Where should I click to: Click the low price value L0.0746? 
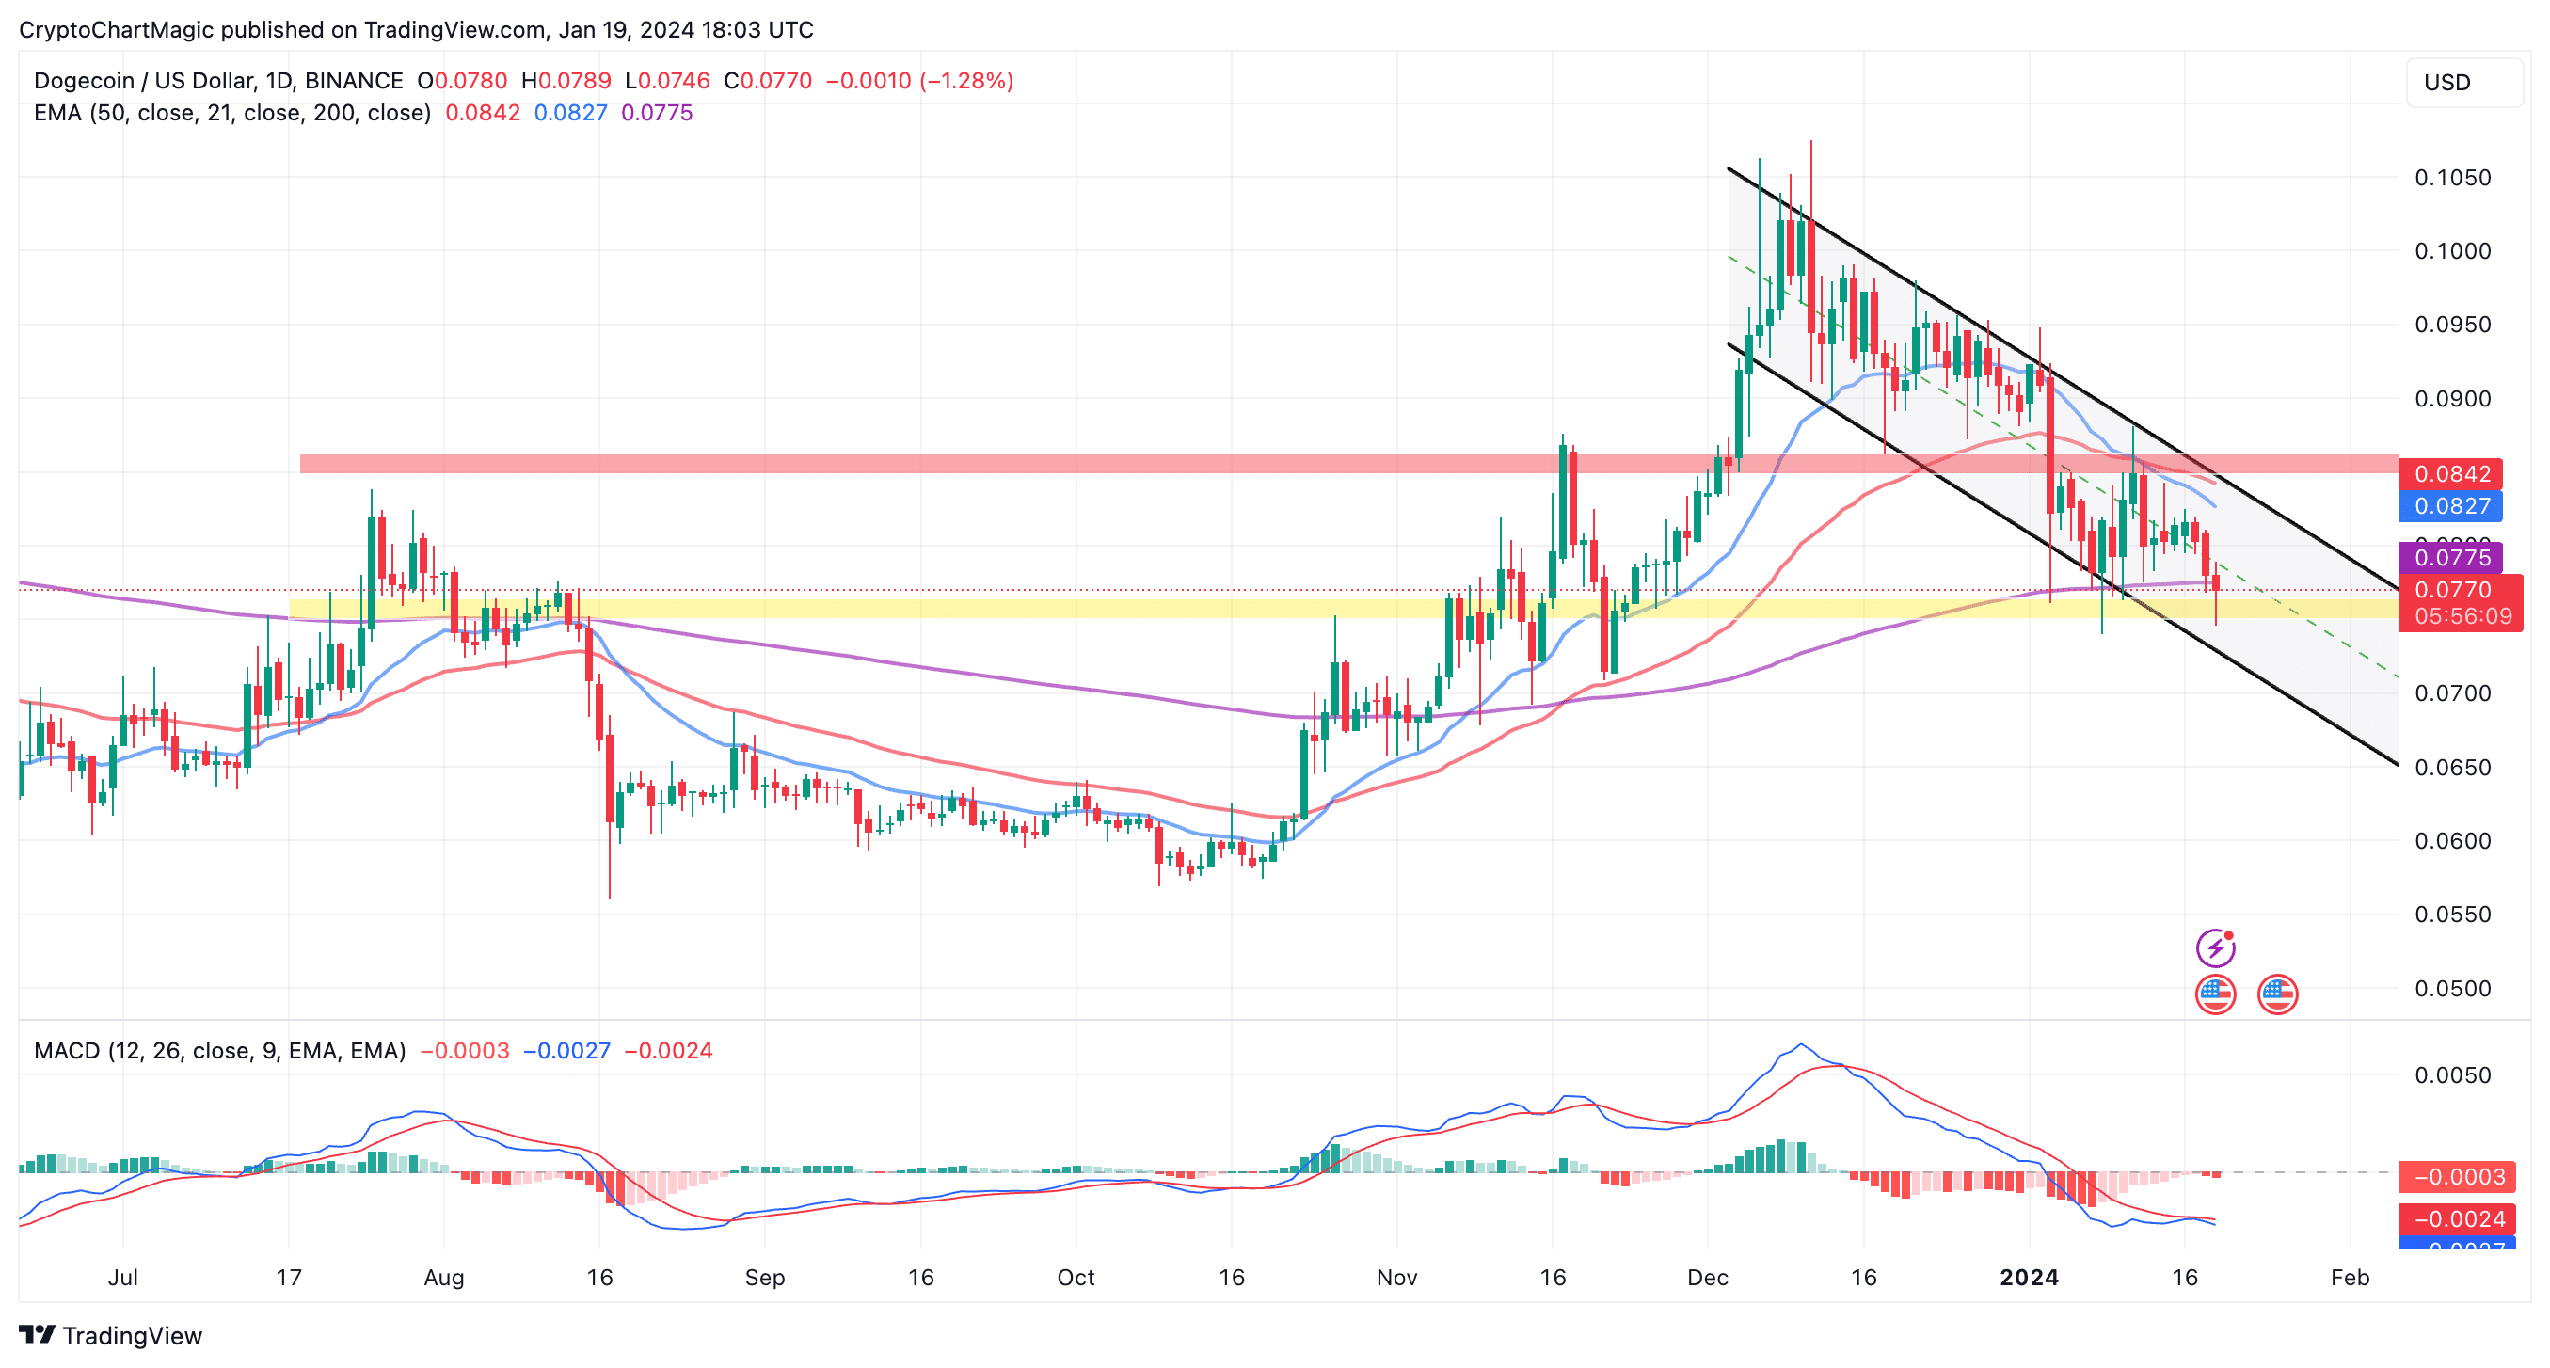pos(667,81)
